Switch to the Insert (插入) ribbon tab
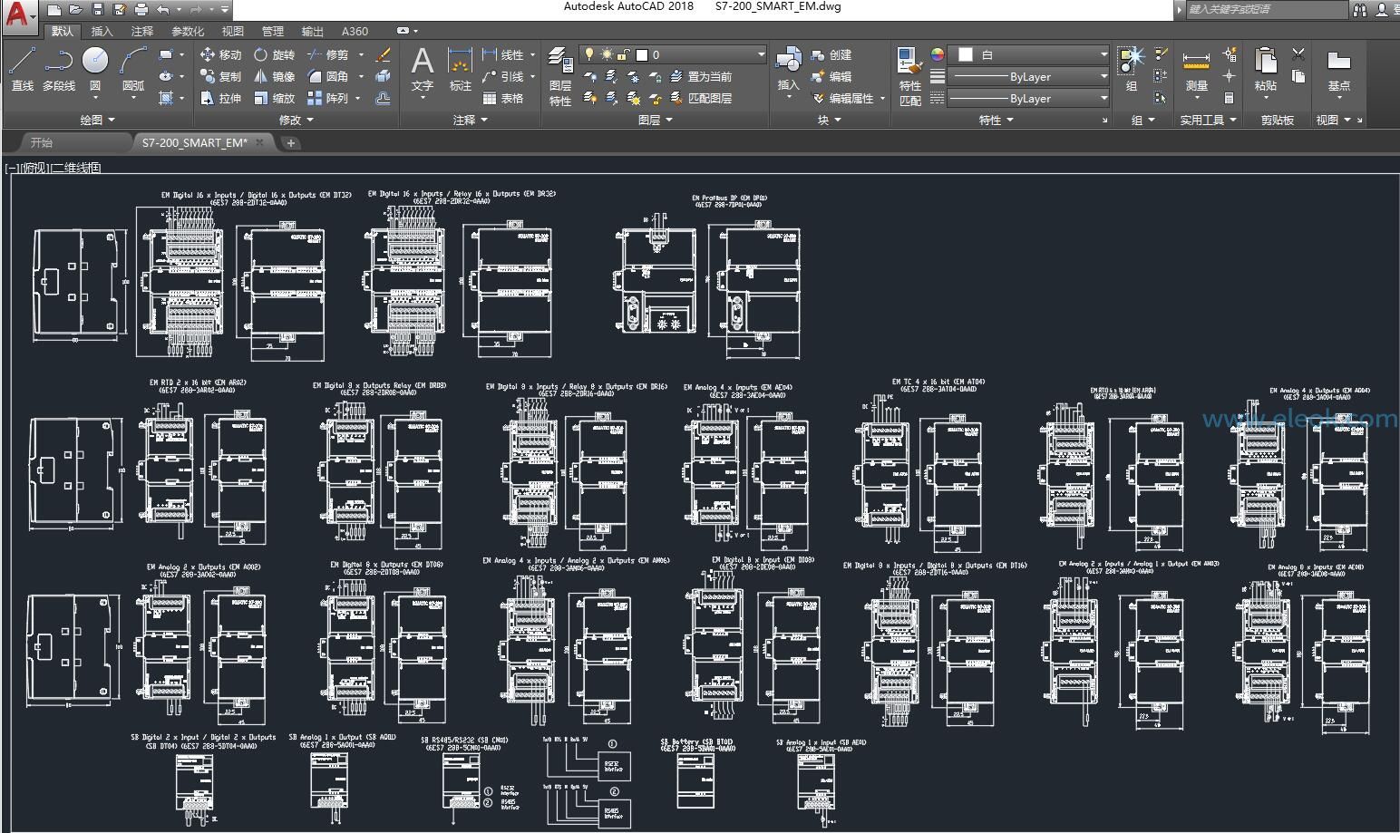The height and width of the screenshot is (833, 1400). coord(102,31)
